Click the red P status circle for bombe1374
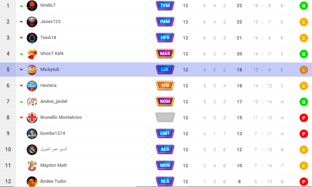312x187 pixels. 304,134
